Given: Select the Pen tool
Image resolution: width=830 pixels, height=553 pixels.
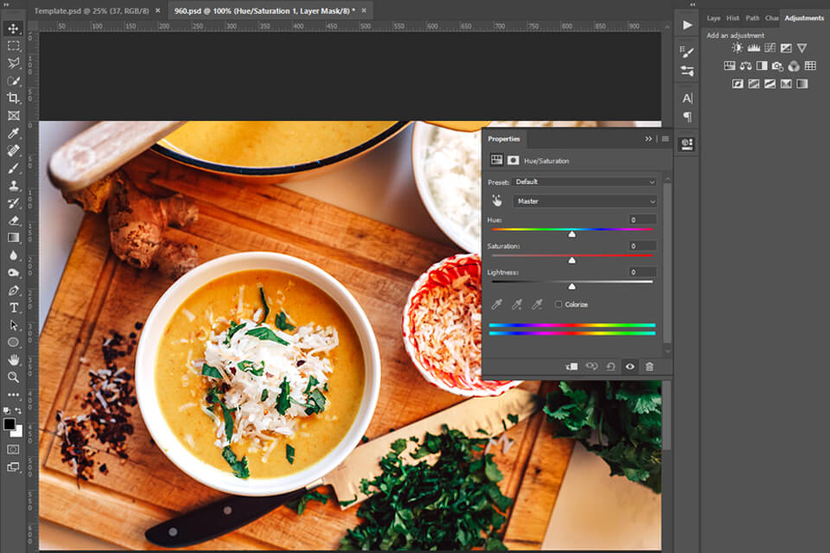Looking at the screenshot, I should tap(13, 290).
